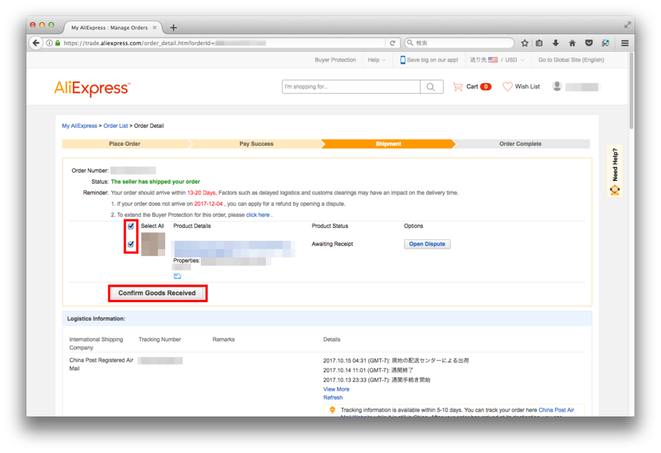Expand the Help dropdown
This screenshot has height=453, width=661.
click(x=376, y=60)
